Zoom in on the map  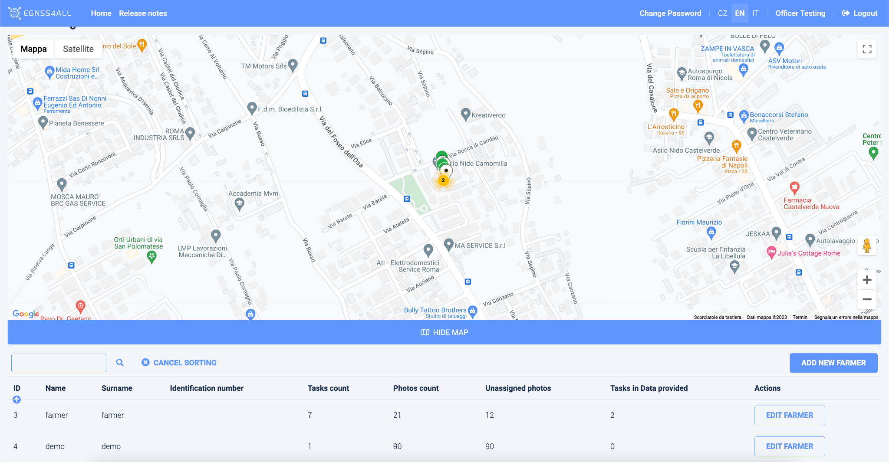point(867,280)
